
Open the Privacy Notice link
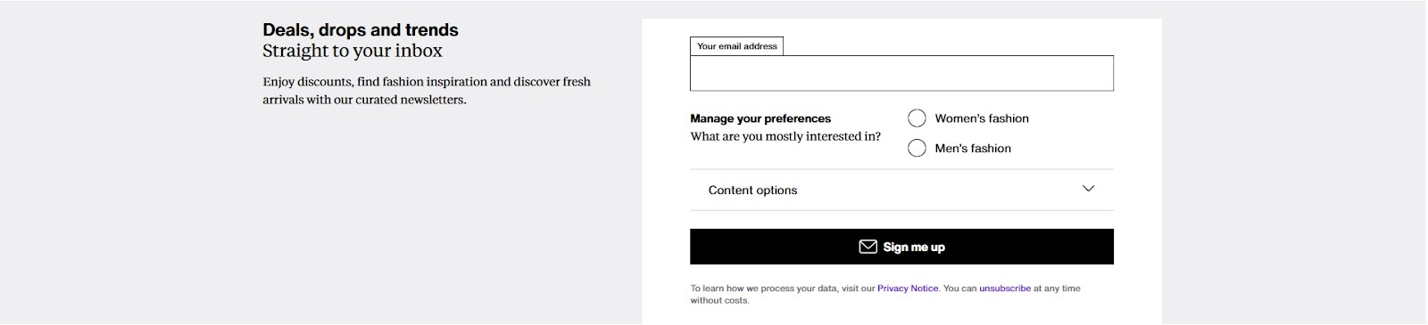[908, 288]
